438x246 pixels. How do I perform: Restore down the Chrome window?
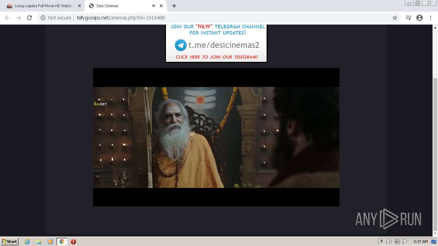(418, 3)
